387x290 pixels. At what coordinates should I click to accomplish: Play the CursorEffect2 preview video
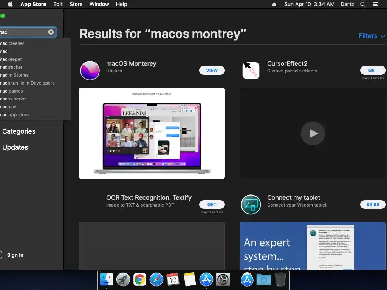tap(313, 133)
